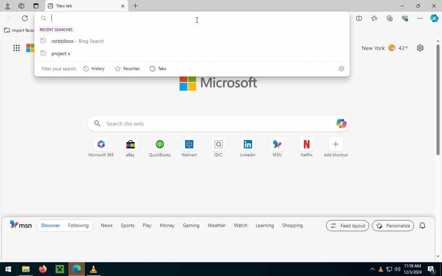Image resolution: width=442 pixels, height=276 pixels.
Task: Open page settings gear icon
Action: [x=420, y=48]
